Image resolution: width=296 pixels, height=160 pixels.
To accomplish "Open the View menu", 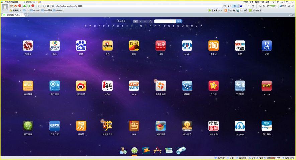I will pos(252,2).
